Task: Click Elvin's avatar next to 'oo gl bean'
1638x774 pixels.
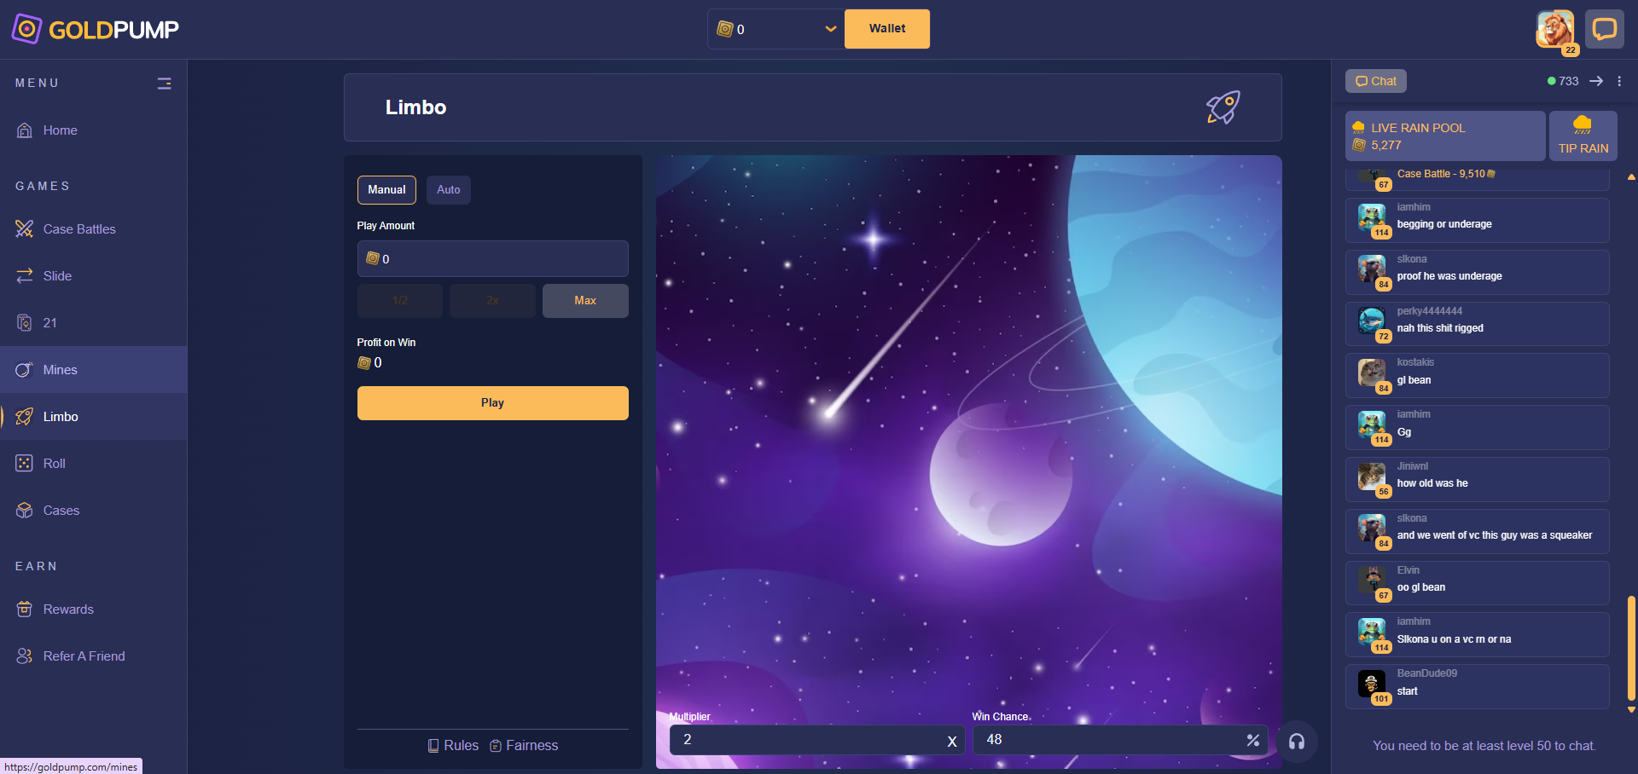Action: pyautogui.click(x=1372, y=580)
